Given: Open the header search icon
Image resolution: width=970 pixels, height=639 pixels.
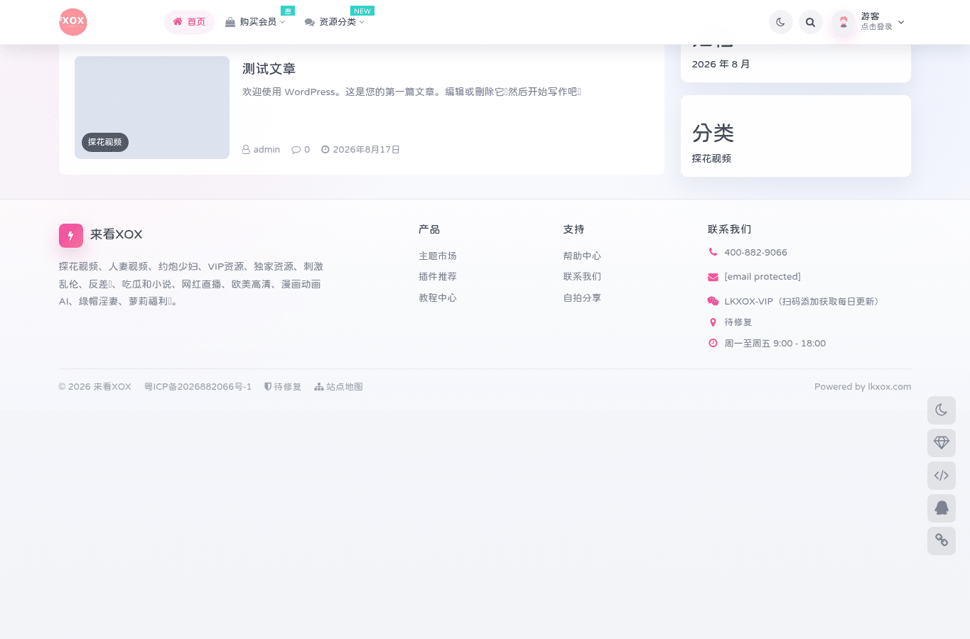Looking at the screenshot, I should [811, 22].
